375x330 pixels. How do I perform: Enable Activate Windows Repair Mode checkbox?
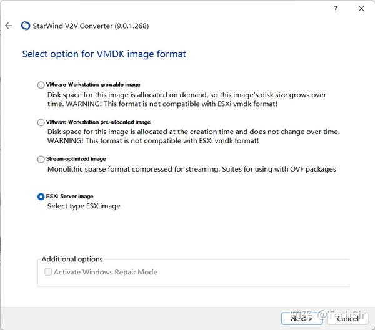pyautogui.click(x=49, y=272)
